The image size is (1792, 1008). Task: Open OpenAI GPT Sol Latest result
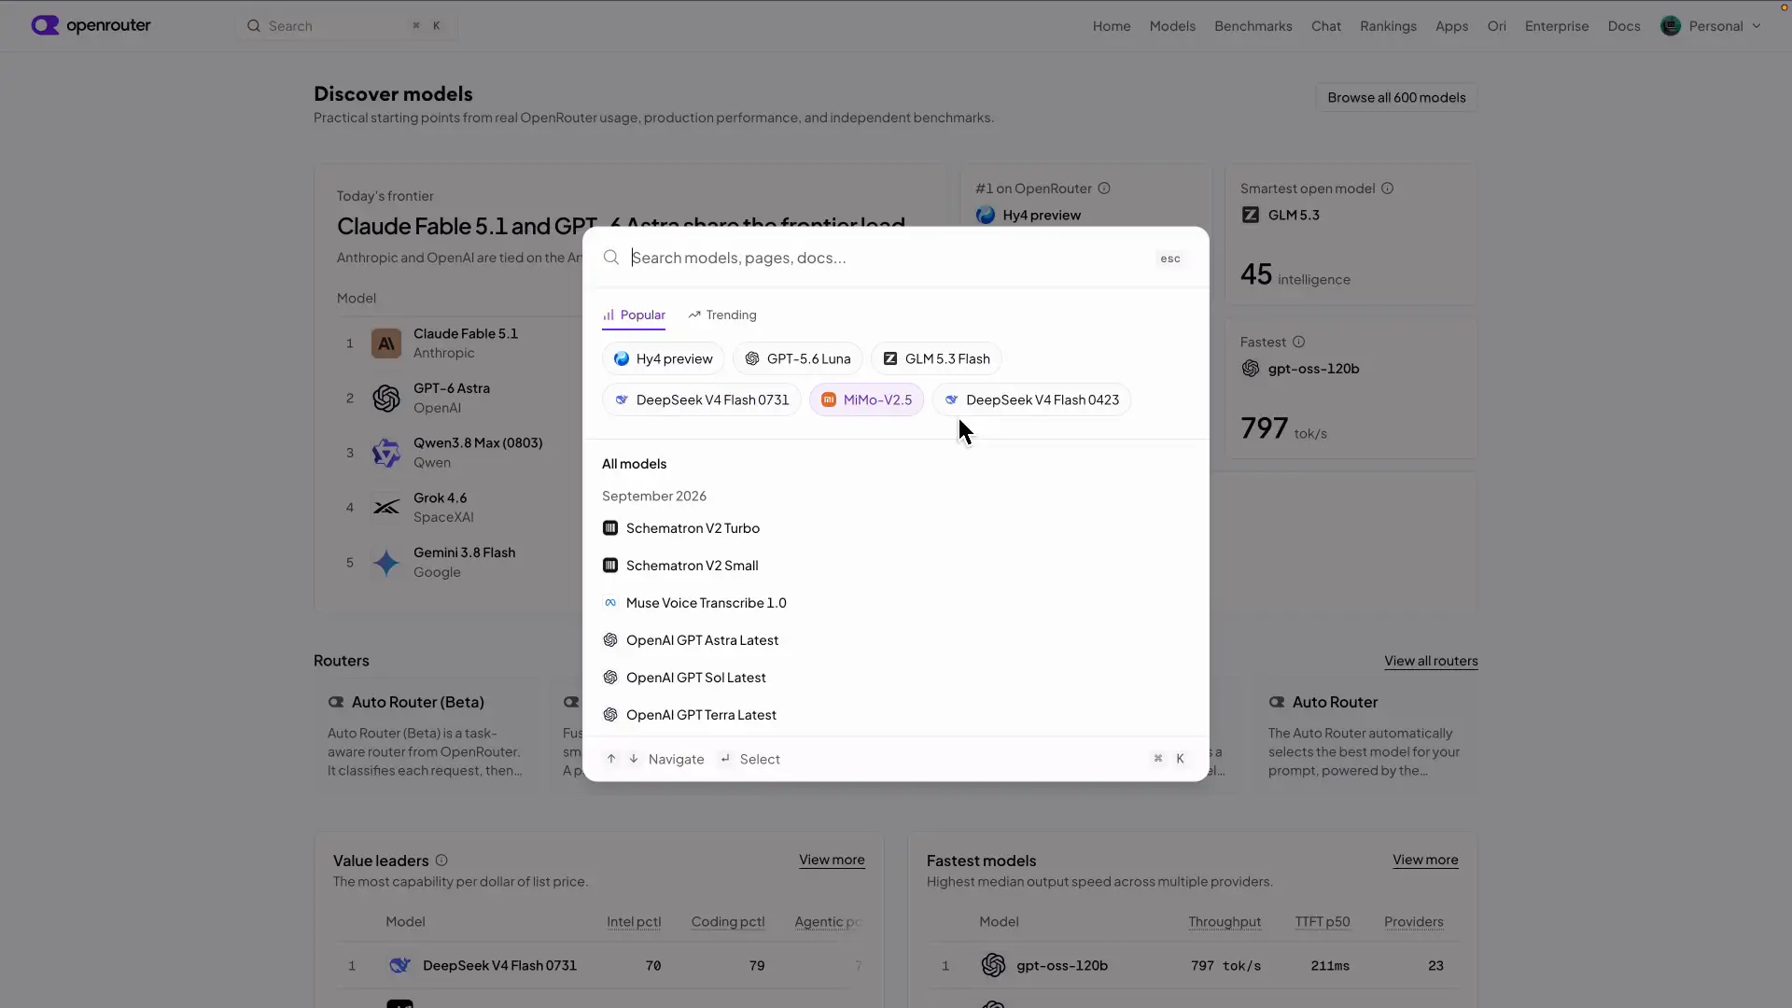tap(896, 678)
